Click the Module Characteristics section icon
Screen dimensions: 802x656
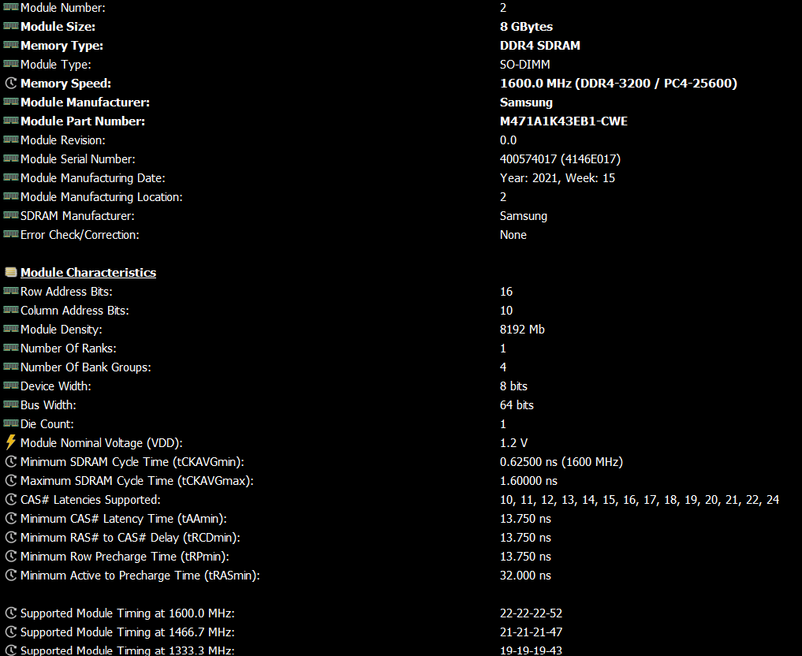click(11, 272)
